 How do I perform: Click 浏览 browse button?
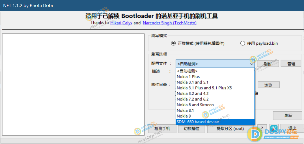[268, 85]
